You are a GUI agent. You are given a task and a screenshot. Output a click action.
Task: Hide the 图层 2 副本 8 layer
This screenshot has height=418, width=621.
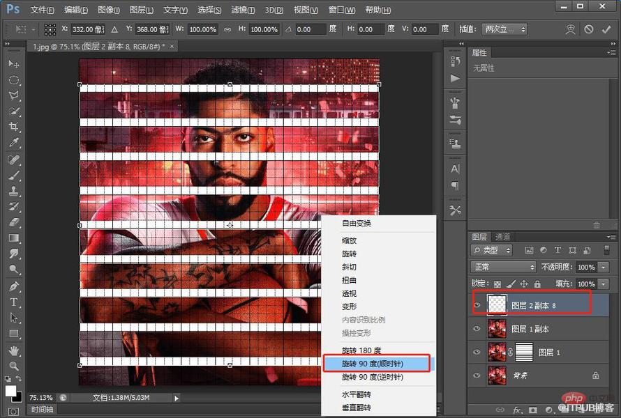click(477, 305)
